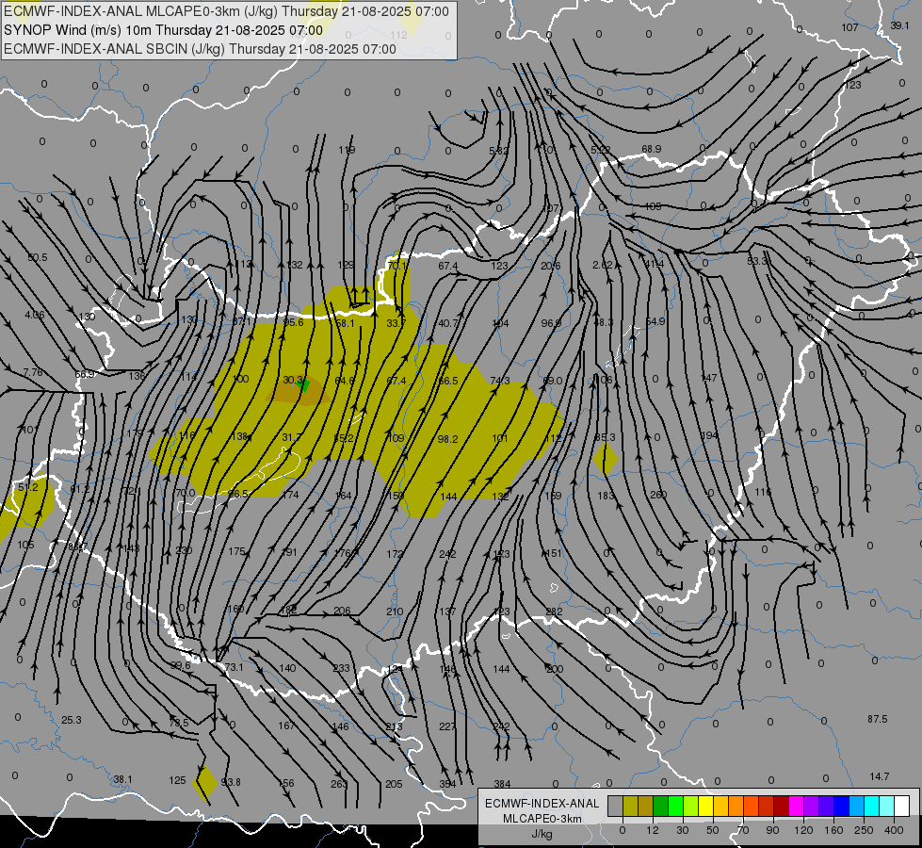Click the 68.9 value near the northern border
922x848 pixels.
652,149
